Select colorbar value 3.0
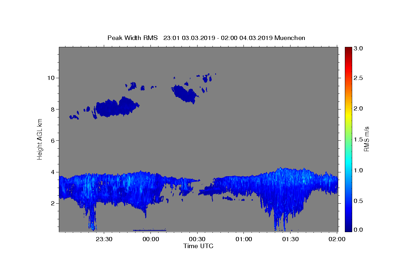The height and width of the screenshot is (278, 418). pyautogui.click(x=358, y=48)
